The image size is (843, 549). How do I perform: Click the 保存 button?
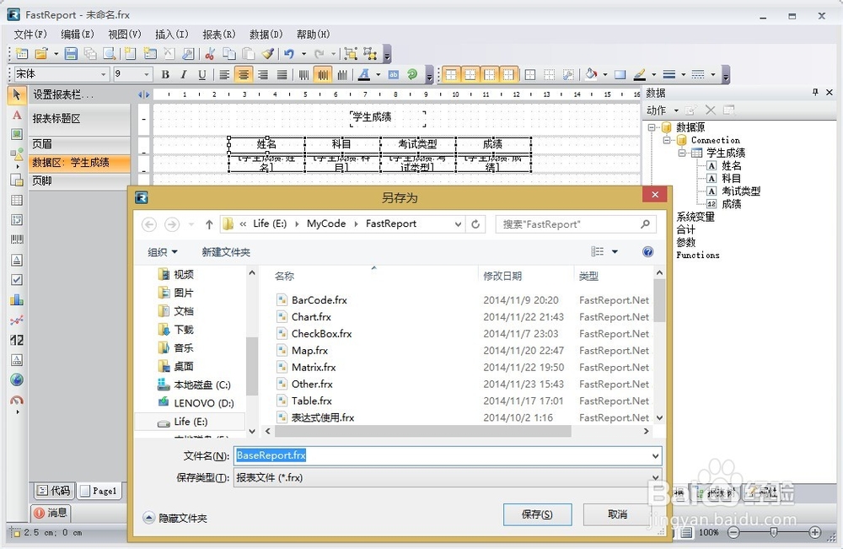537,514
